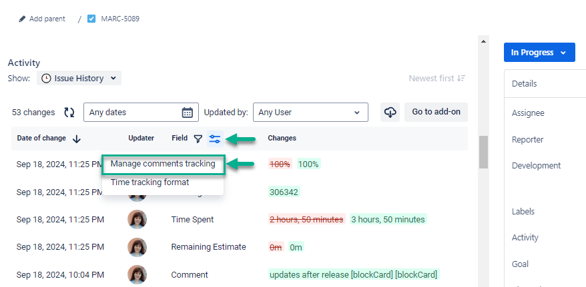586x287 pixels.
Task: Click the Field filter funnel icon
Action: tap(198, 139)
